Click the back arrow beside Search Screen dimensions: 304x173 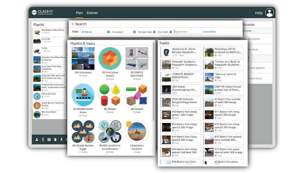pyautogui.click(x=73, y=24)
